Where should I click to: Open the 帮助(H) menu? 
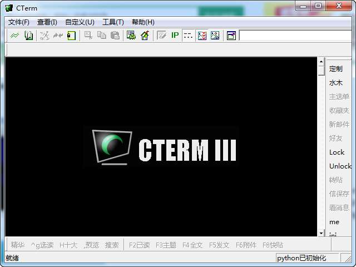click(x=143, y=22)
